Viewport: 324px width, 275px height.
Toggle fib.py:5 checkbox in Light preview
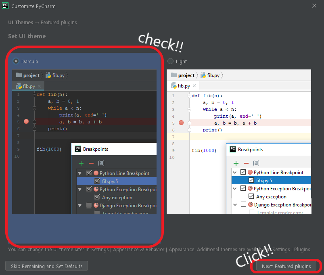(251, 180)
